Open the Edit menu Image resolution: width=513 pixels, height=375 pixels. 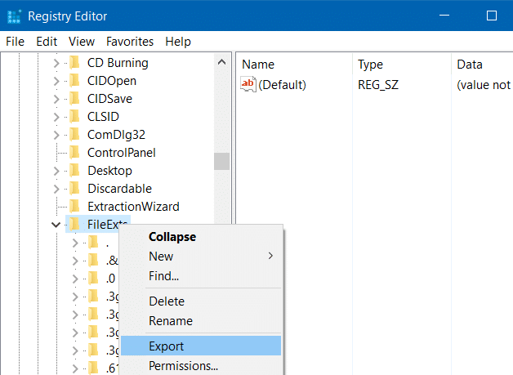[x=47, y=42]
